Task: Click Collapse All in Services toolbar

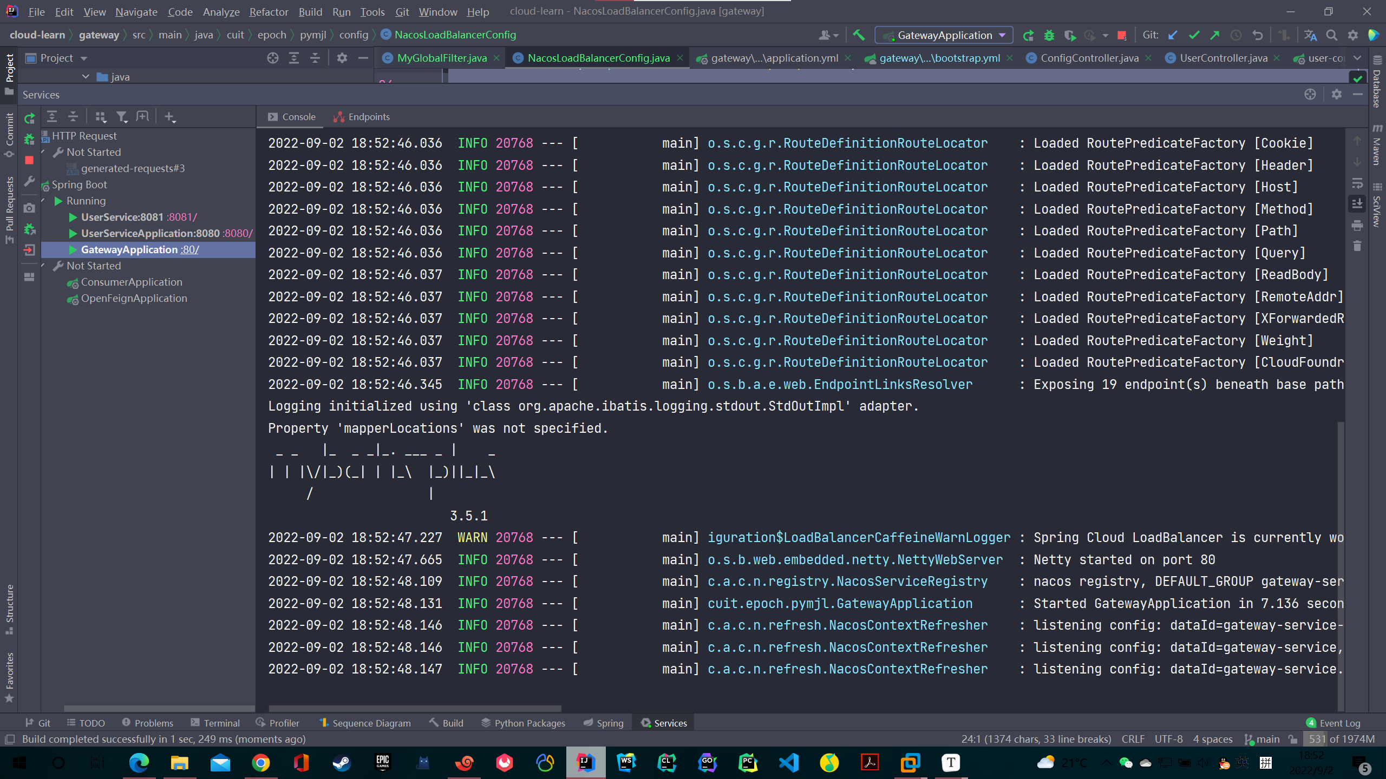Action: tap(73, 116)
